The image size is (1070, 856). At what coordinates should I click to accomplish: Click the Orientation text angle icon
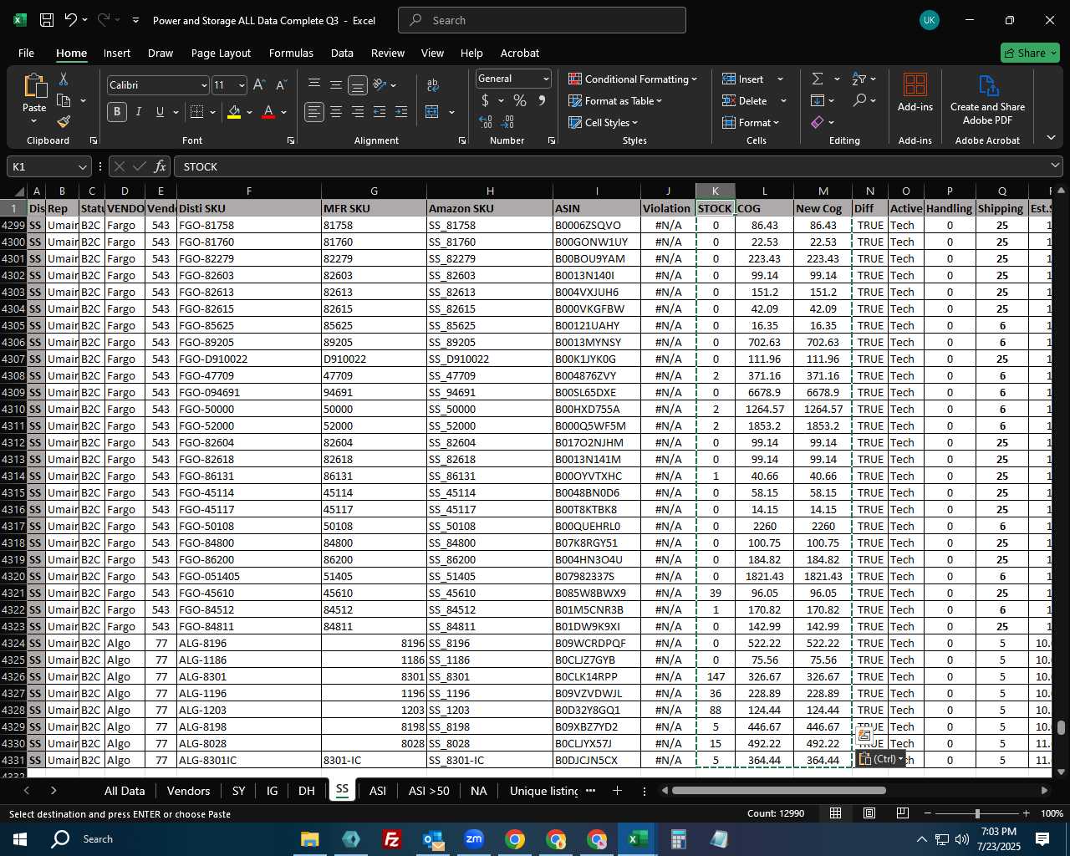tap(380, 84)
